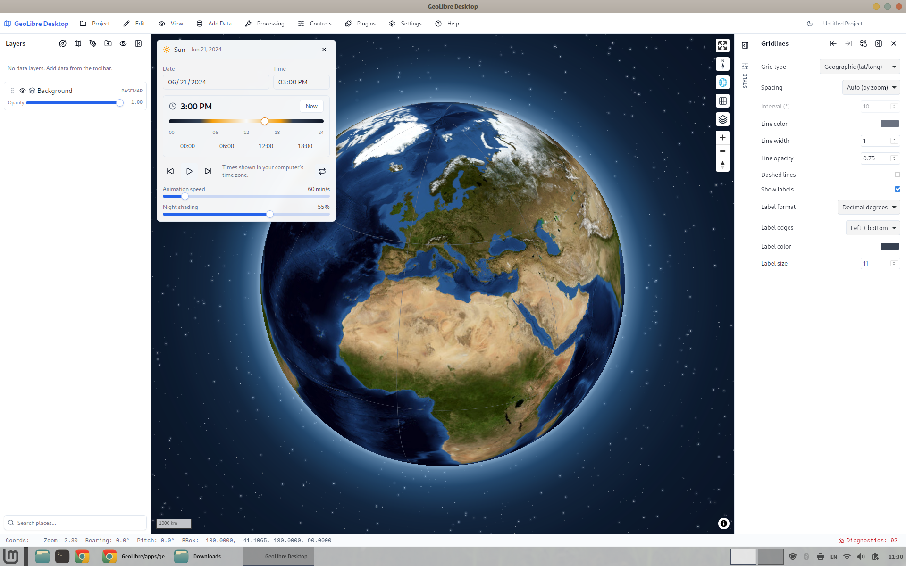The image size is (906, 566).
Task: Reset map north with compass icon
Action: (x=722, y=64)
